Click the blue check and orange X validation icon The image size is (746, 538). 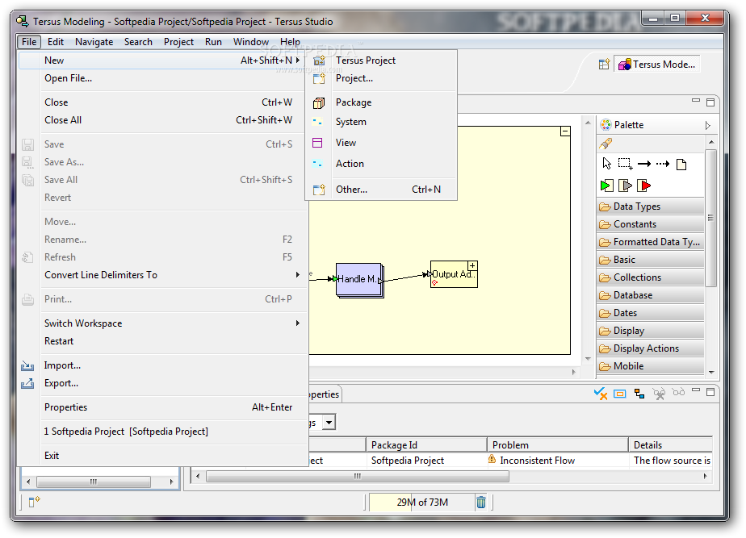click(601, 394)
